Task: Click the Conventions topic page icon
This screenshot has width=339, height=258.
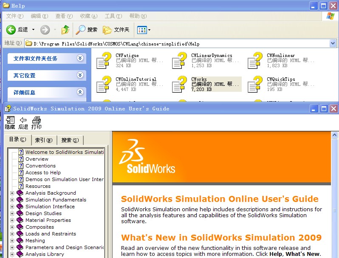Action: coord(21,166)
